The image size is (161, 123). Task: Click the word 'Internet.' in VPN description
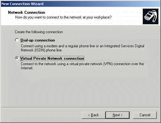pos(27,68)
